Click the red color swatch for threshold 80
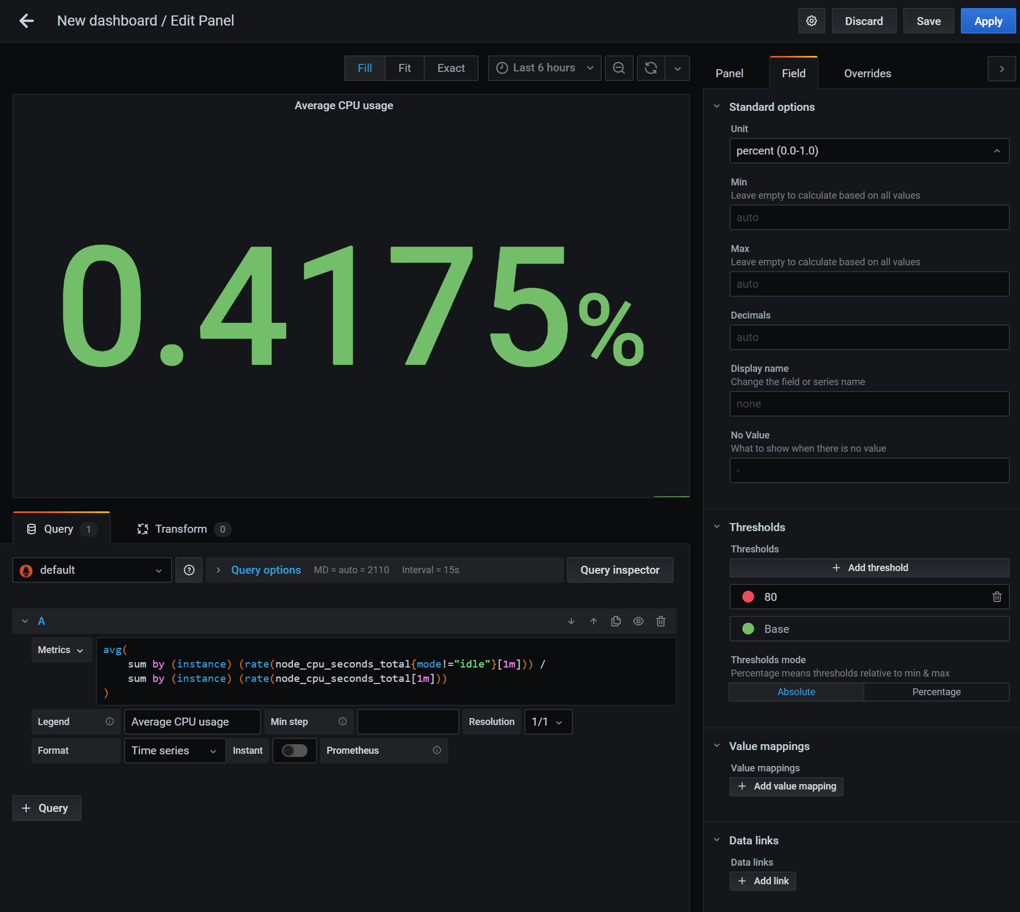The height and width of the screenshot is (912, 1020). pyautogui.click(x=748, y=597)
